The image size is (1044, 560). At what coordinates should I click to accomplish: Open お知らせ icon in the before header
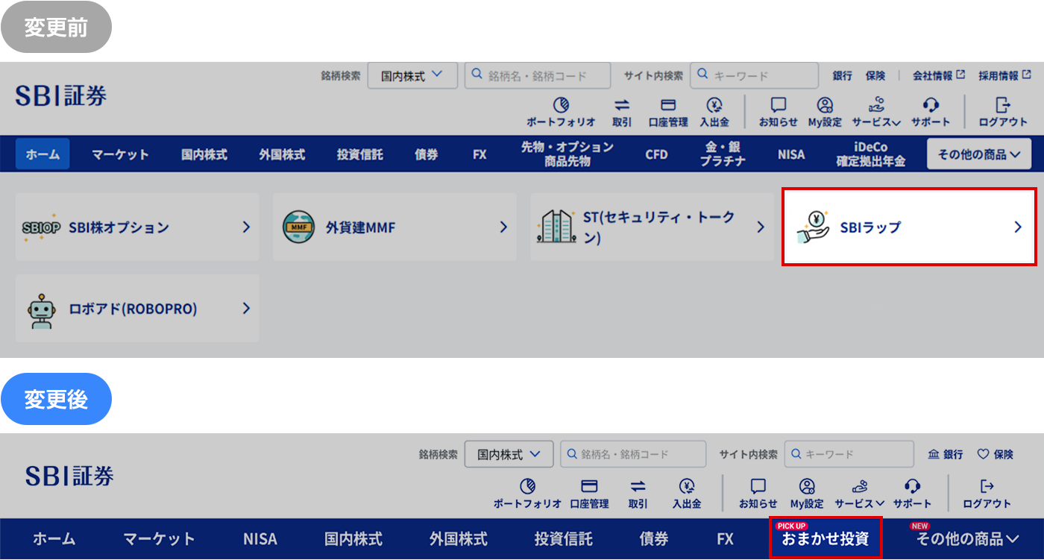[x=779, y=113]
